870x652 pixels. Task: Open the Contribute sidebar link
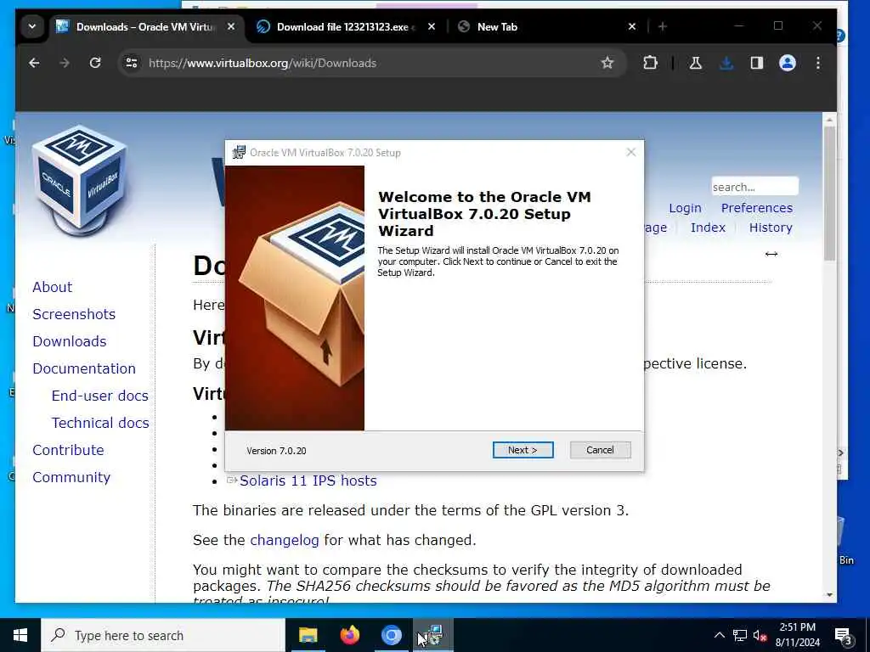pos(68,450)
